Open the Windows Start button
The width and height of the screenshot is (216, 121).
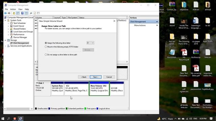coord(3,119)
